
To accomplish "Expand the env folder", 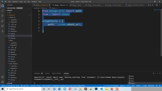I will tap(10, 13).
